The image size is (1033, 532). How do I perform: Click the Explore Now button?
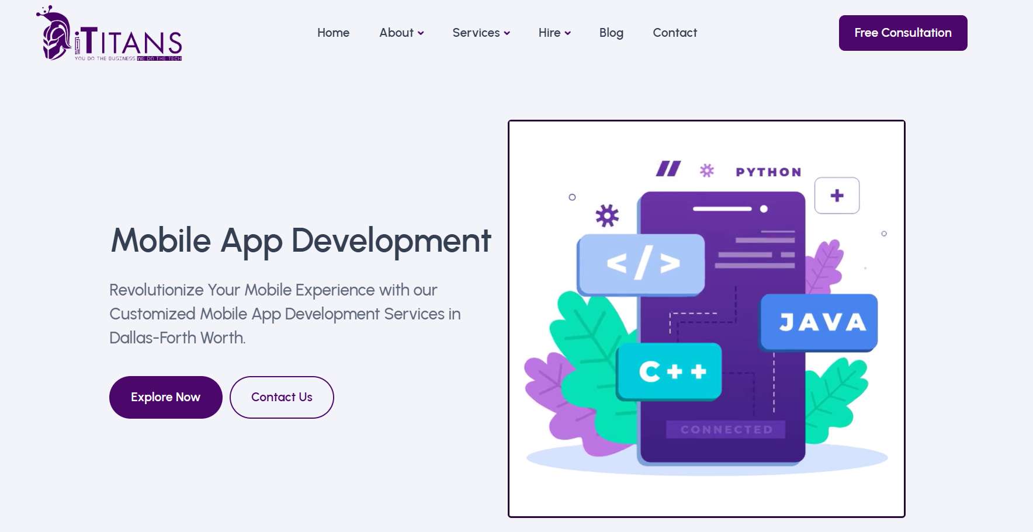point(165,397)
